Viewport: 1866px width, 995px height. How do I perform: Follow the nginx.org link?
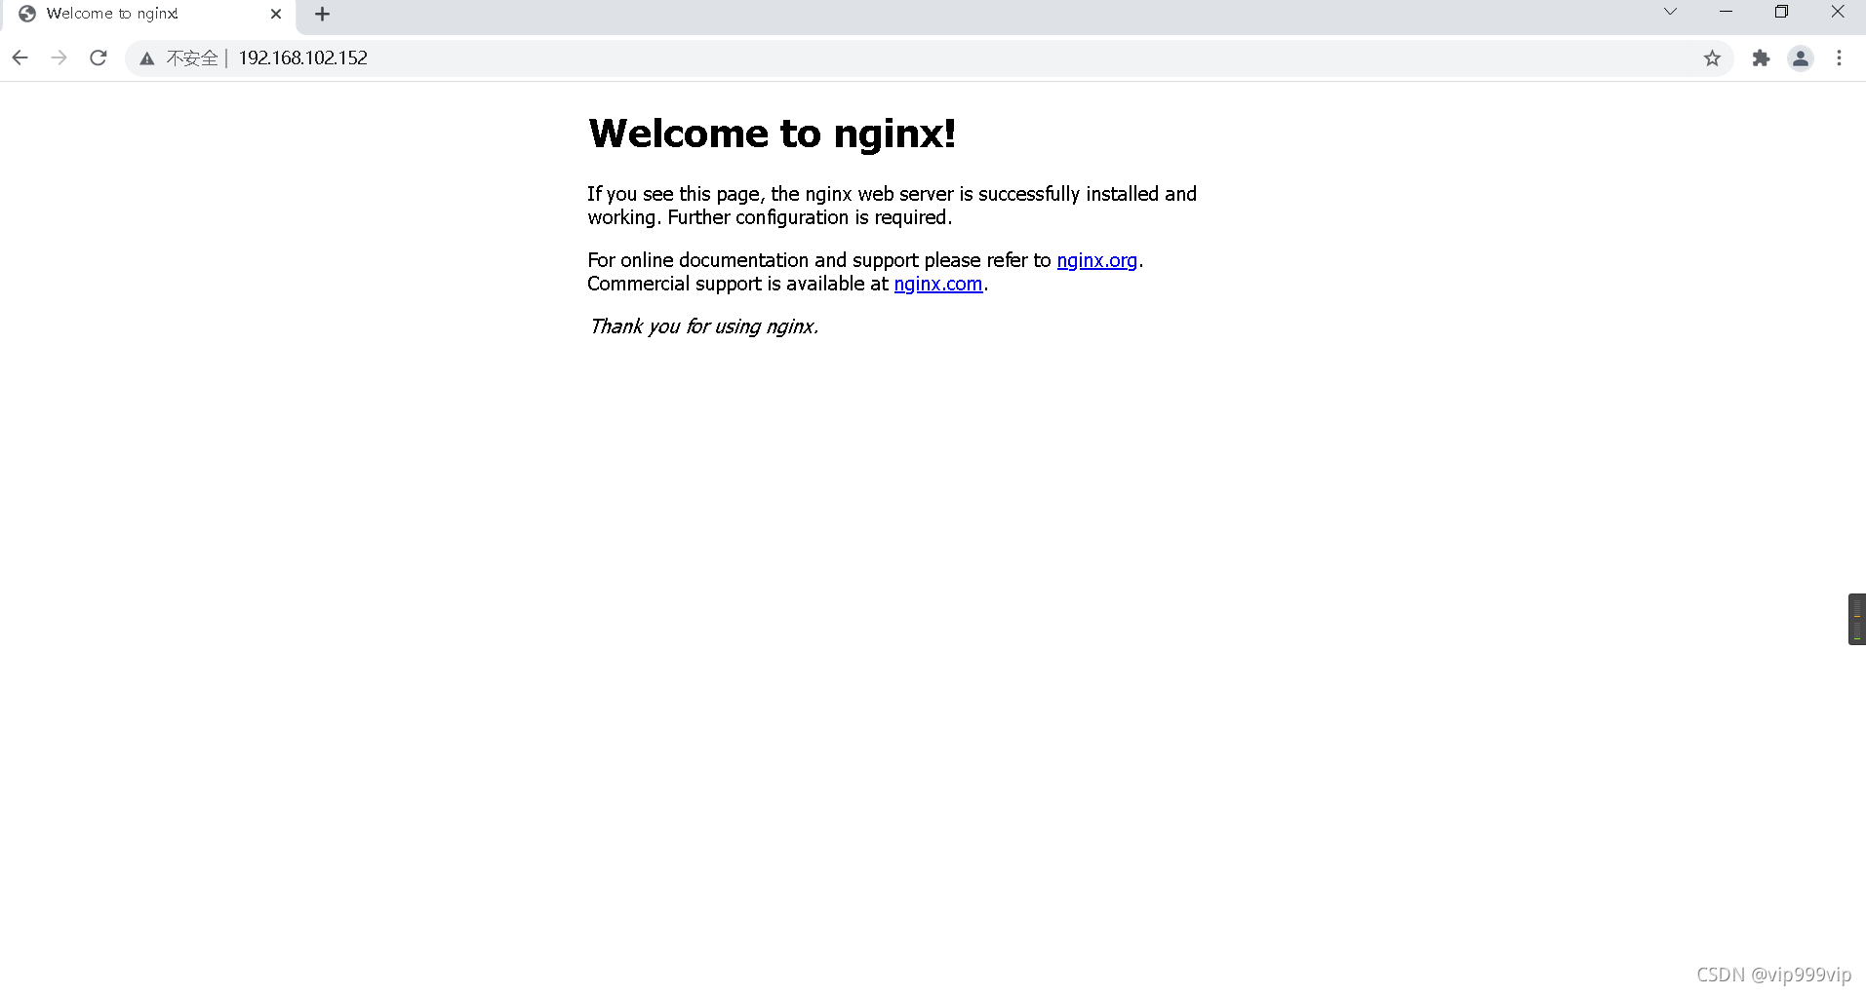[x=1097, y=260]
